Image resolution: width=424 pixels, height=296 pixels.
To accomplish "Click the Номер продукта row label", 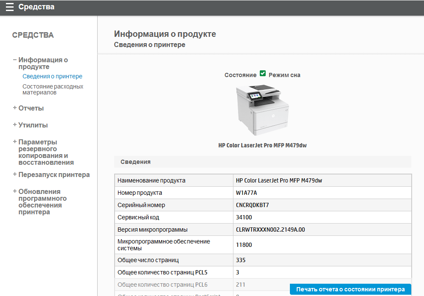I will (x=140, y=193).
